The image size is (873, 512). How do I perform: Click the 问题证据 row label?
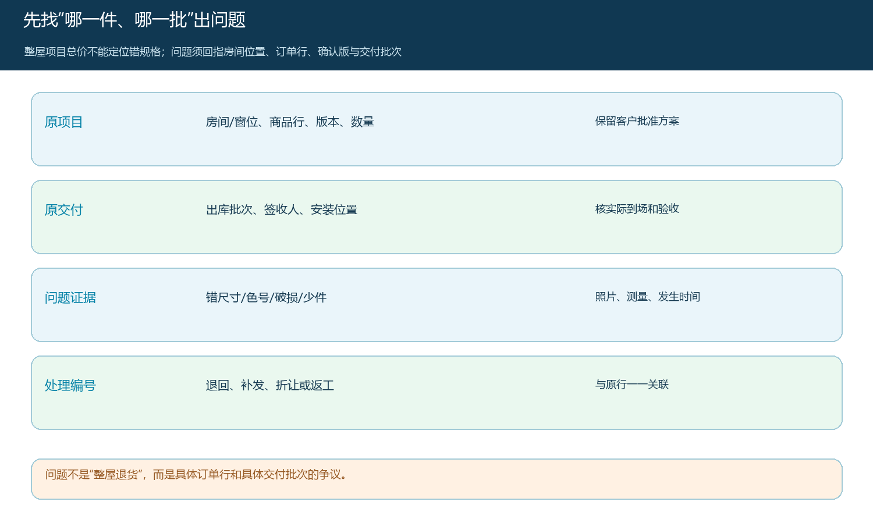(x=70, y=298)
